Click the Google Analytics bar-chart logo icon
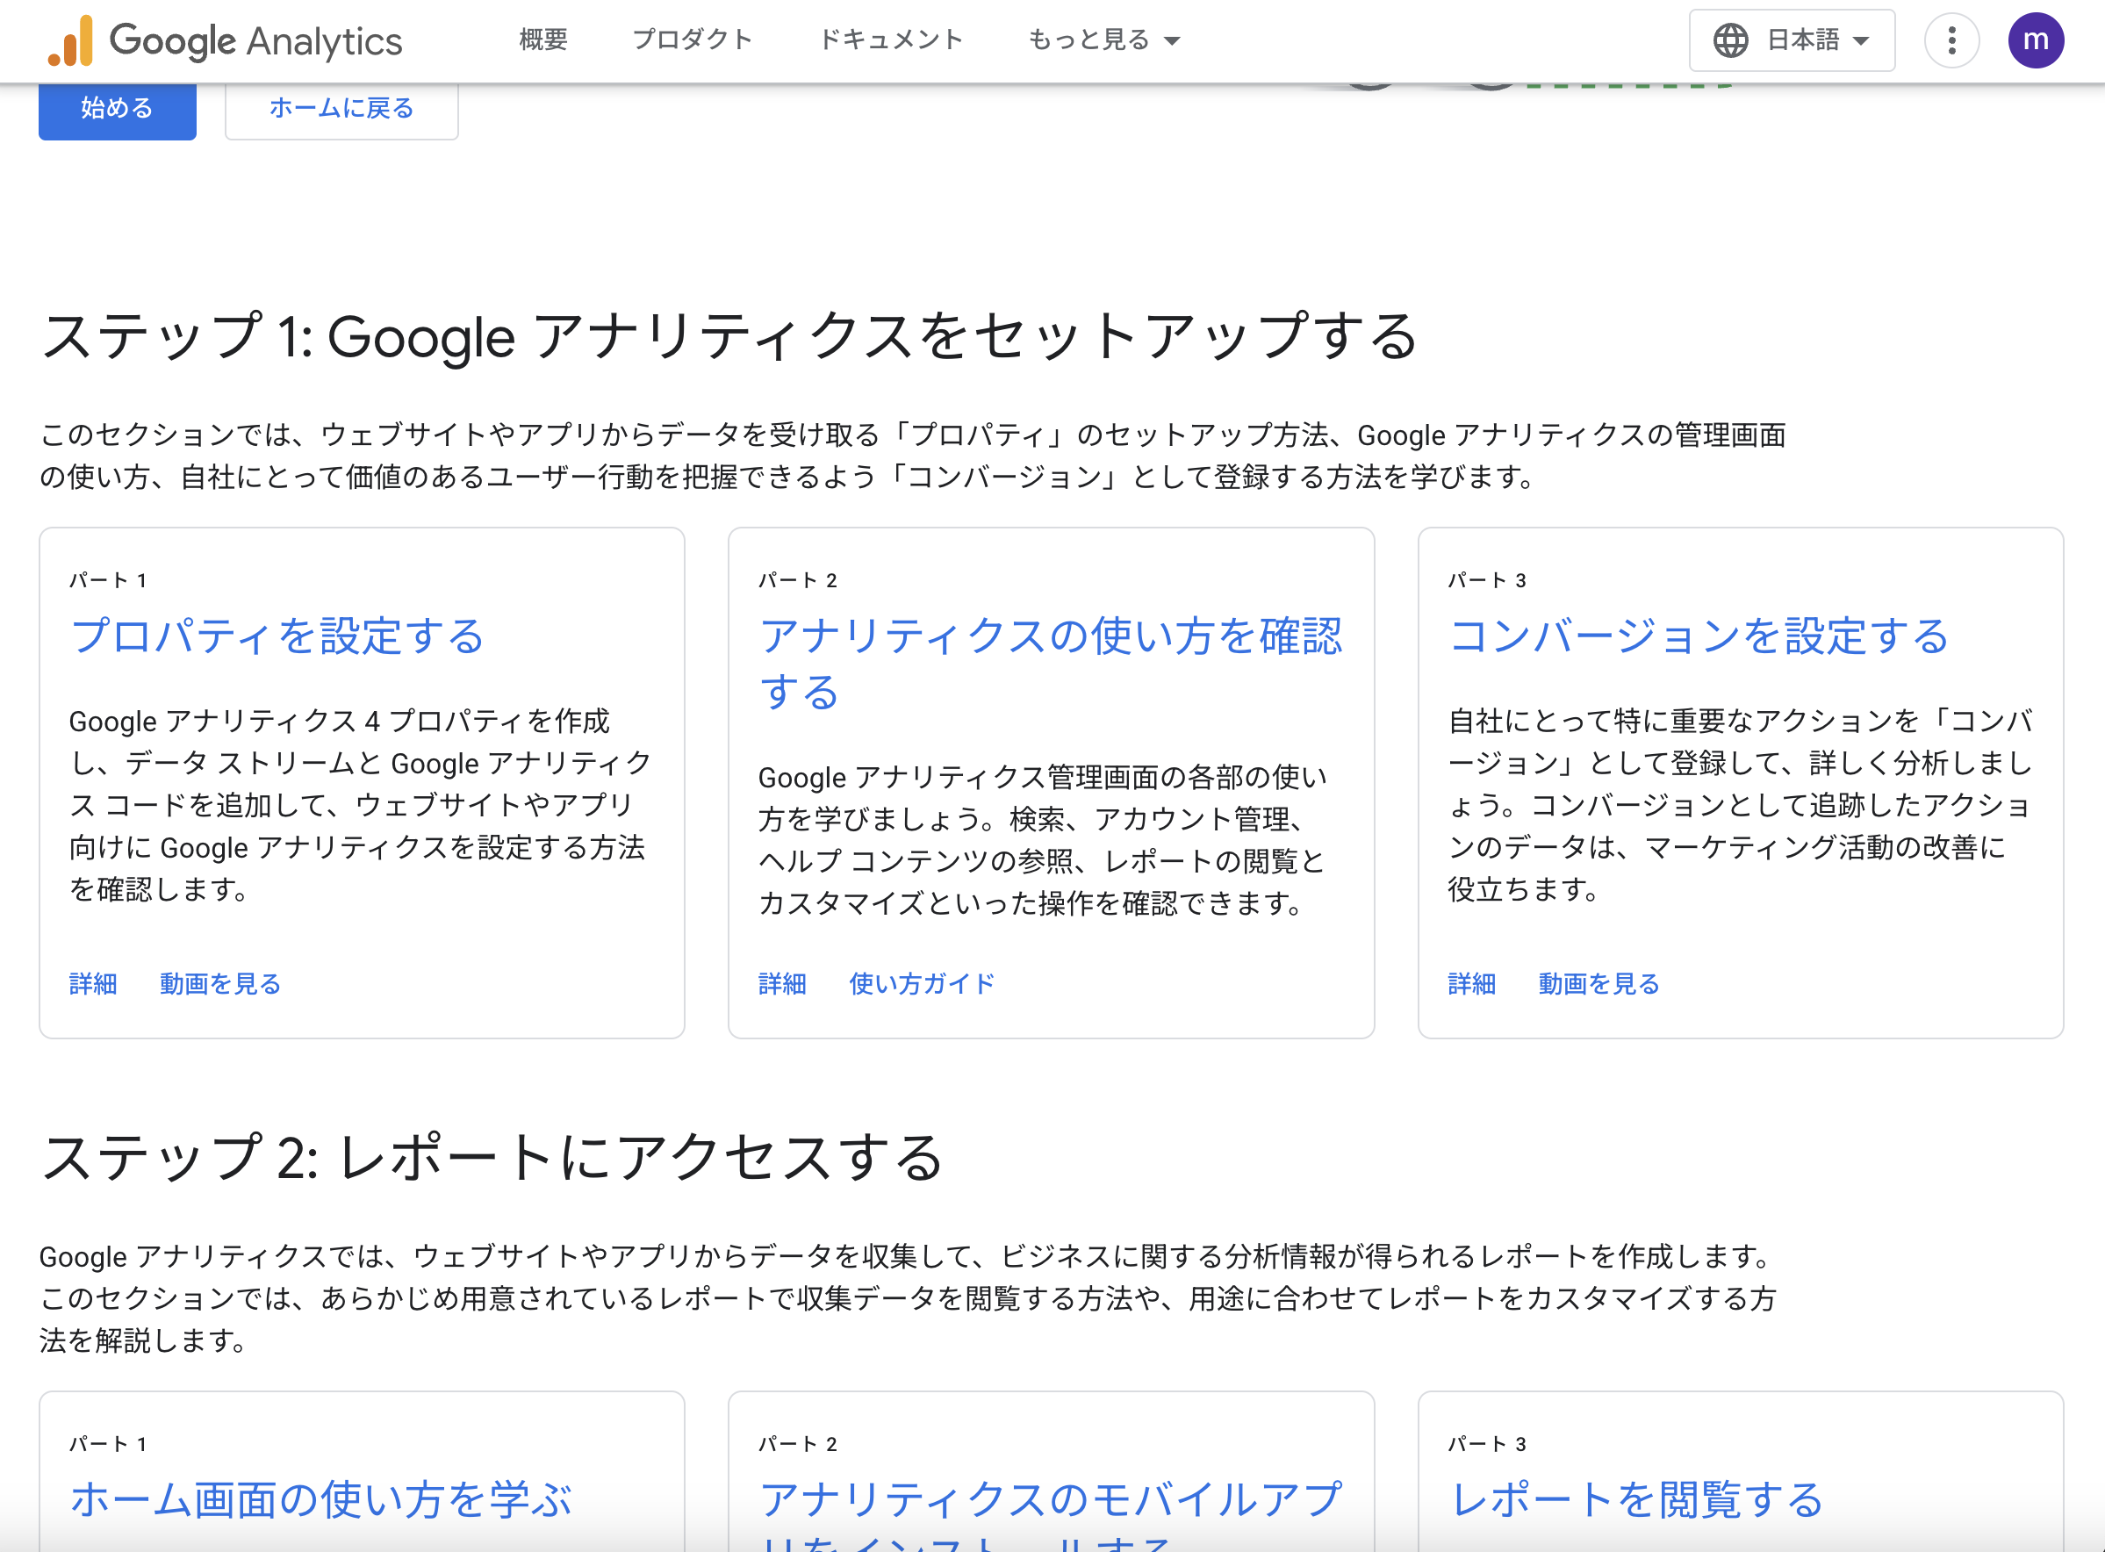 click(70, 40)
